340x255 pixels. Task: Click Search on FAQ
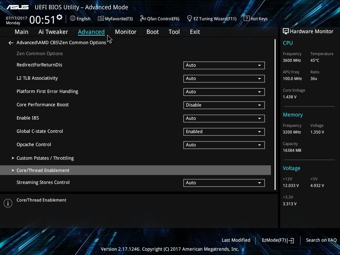pos(321,240)
